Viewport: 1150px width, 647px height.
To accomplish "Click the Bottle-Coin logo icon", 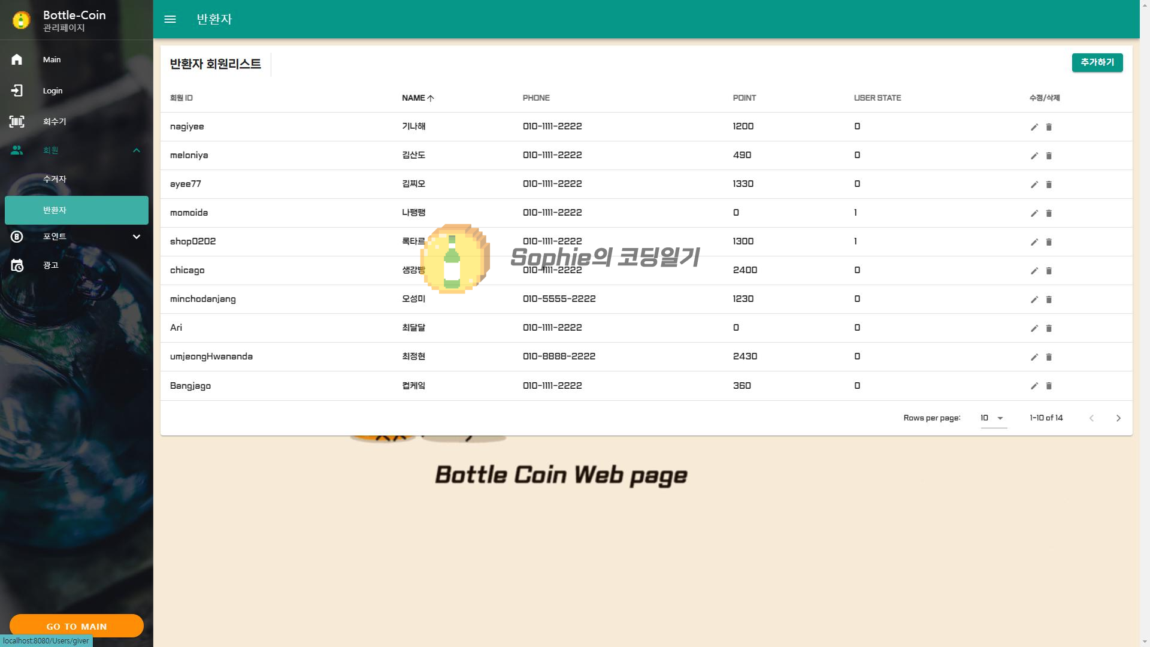I will pos(21,20).
